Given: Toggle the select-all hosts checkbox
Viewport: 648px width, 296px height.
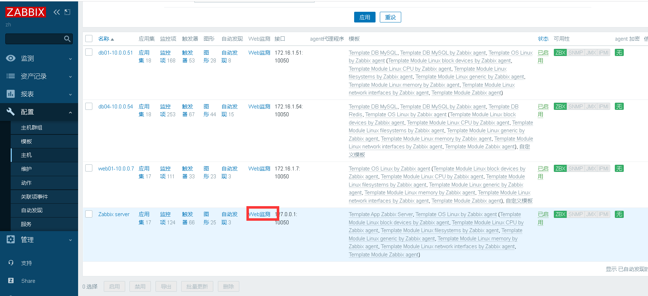Looking at the screenshot, I should 89,39.
